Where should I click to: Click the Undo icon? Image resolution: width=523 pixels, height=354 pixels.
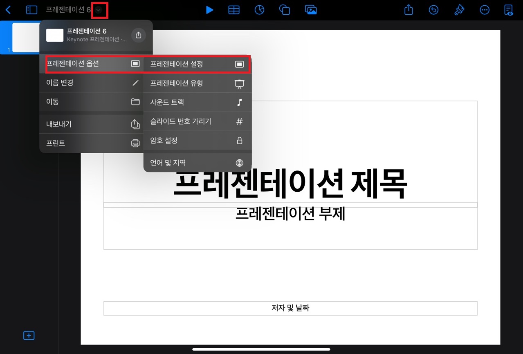(x=433, y=10)
